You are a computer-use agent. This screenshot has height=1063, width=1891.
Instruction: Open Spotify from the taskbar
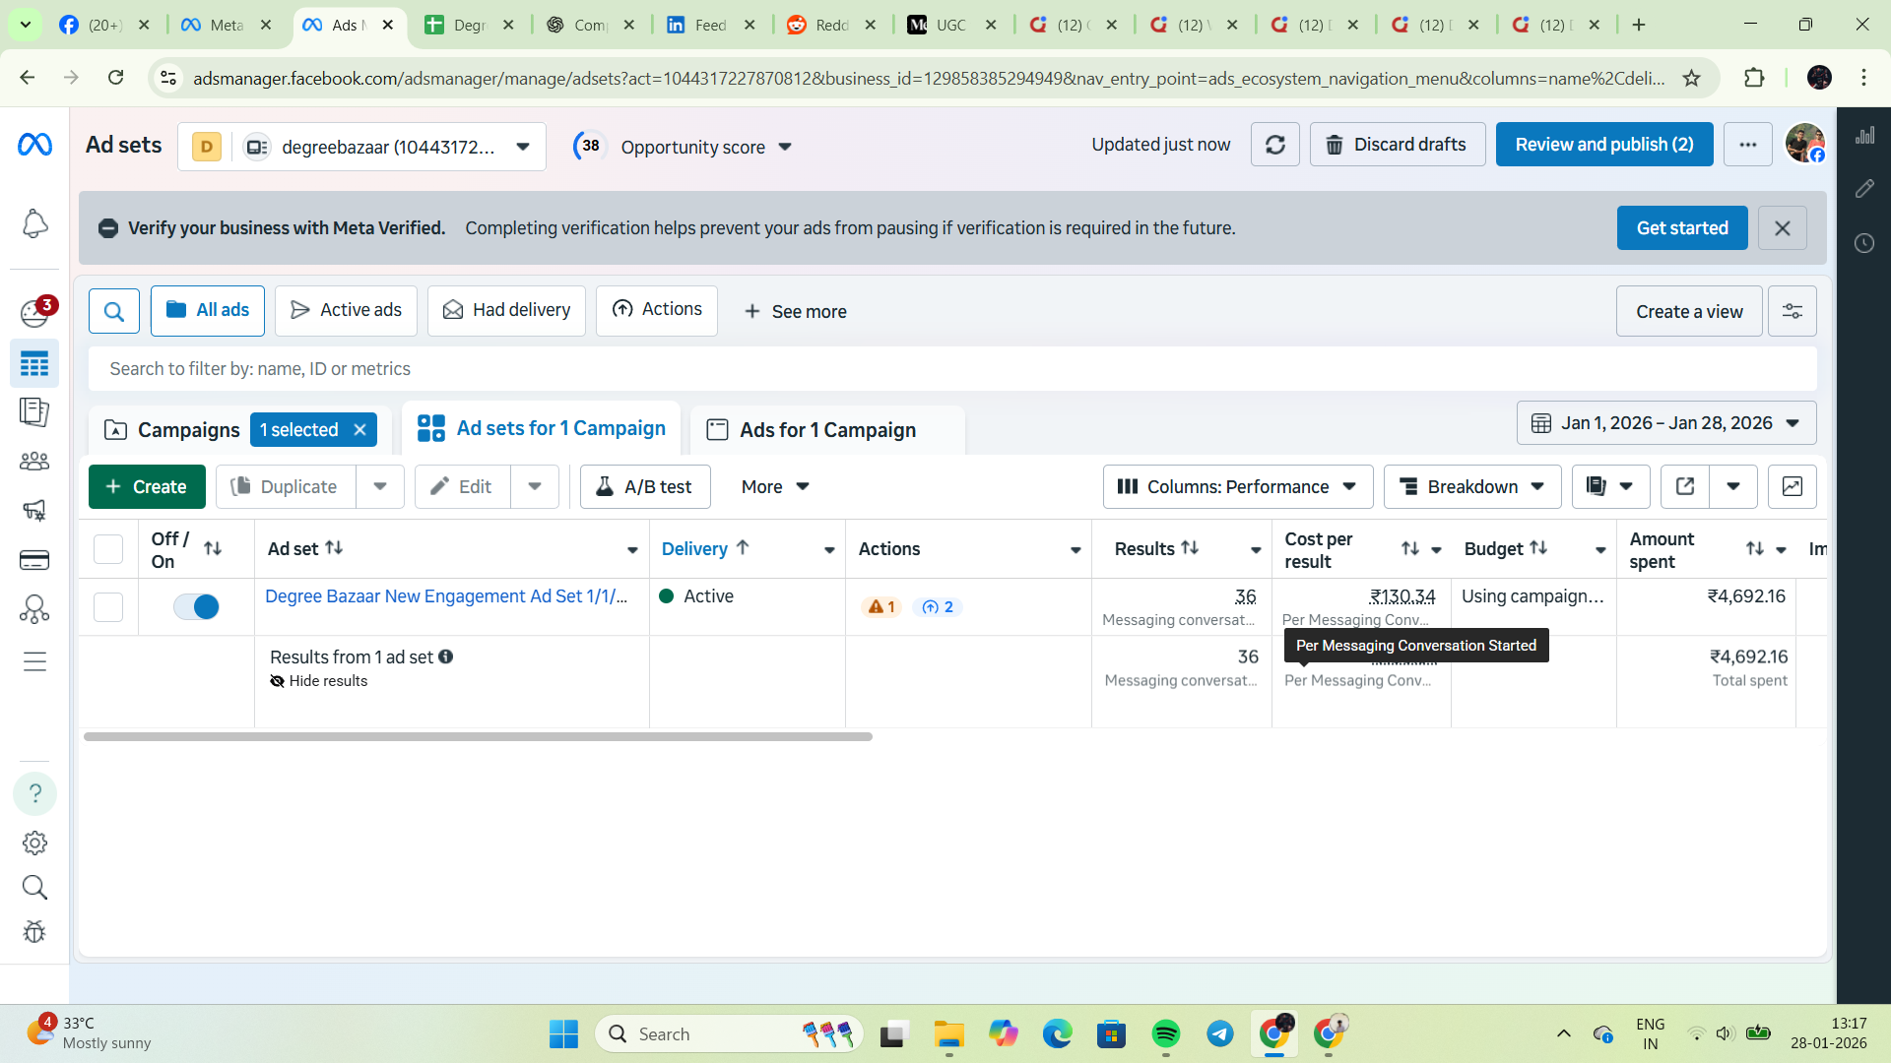pos(1165,1033)
